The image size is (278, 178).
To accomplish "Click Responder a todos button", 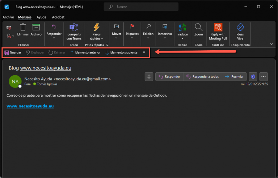I will (202, 77).
